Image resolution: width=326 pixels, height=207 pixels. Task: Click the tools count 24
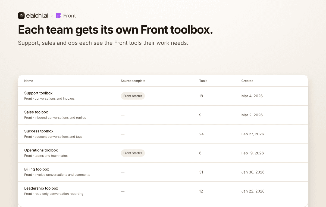click(x=201, y=134)
